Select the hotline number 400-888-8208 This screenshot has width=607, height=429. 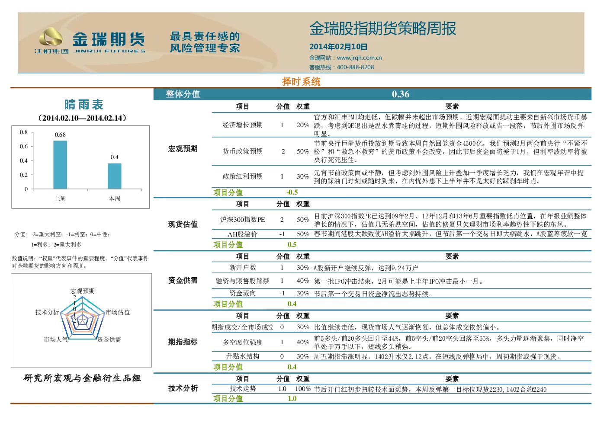pyautogui.click(x=355, y=67)
